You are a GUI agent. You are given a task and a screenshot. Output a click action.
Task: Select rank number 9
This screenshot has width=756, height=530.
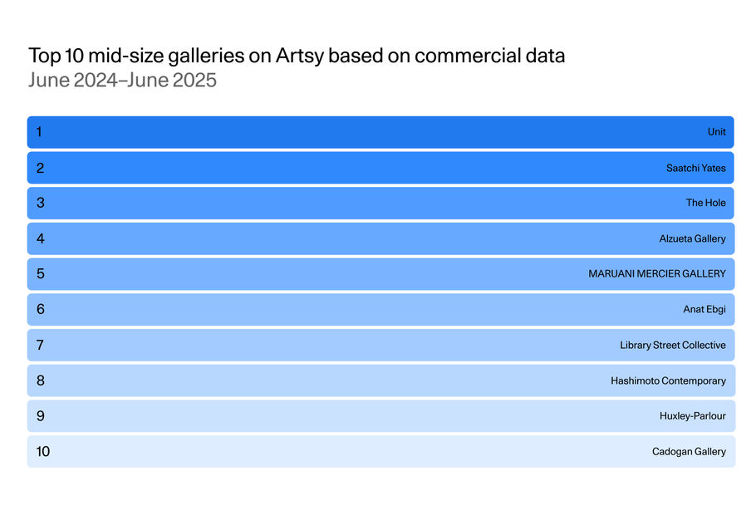(x=40, y=416)
